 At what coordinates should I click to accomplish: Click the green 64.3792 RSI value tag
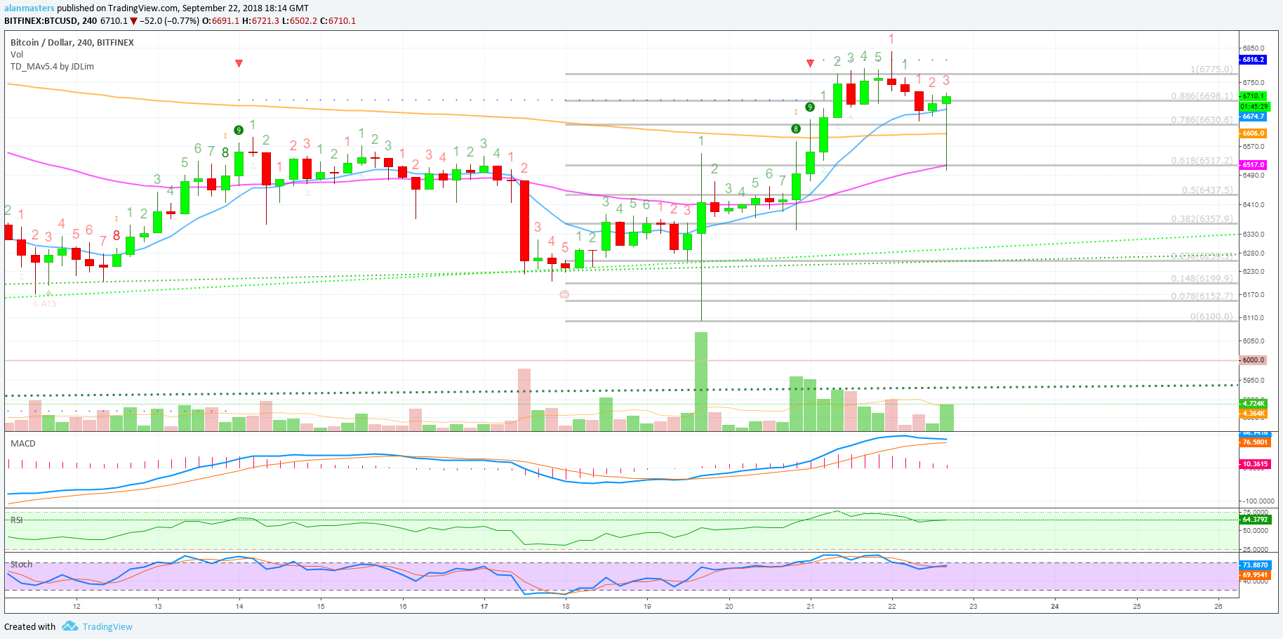pyautogui.click(x=1255, y=520)
